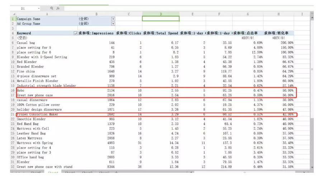The width and height of the screenshot is (317, 176).
Task: Click the Impressions sum column header cell
Action: (x=96, y=33)
